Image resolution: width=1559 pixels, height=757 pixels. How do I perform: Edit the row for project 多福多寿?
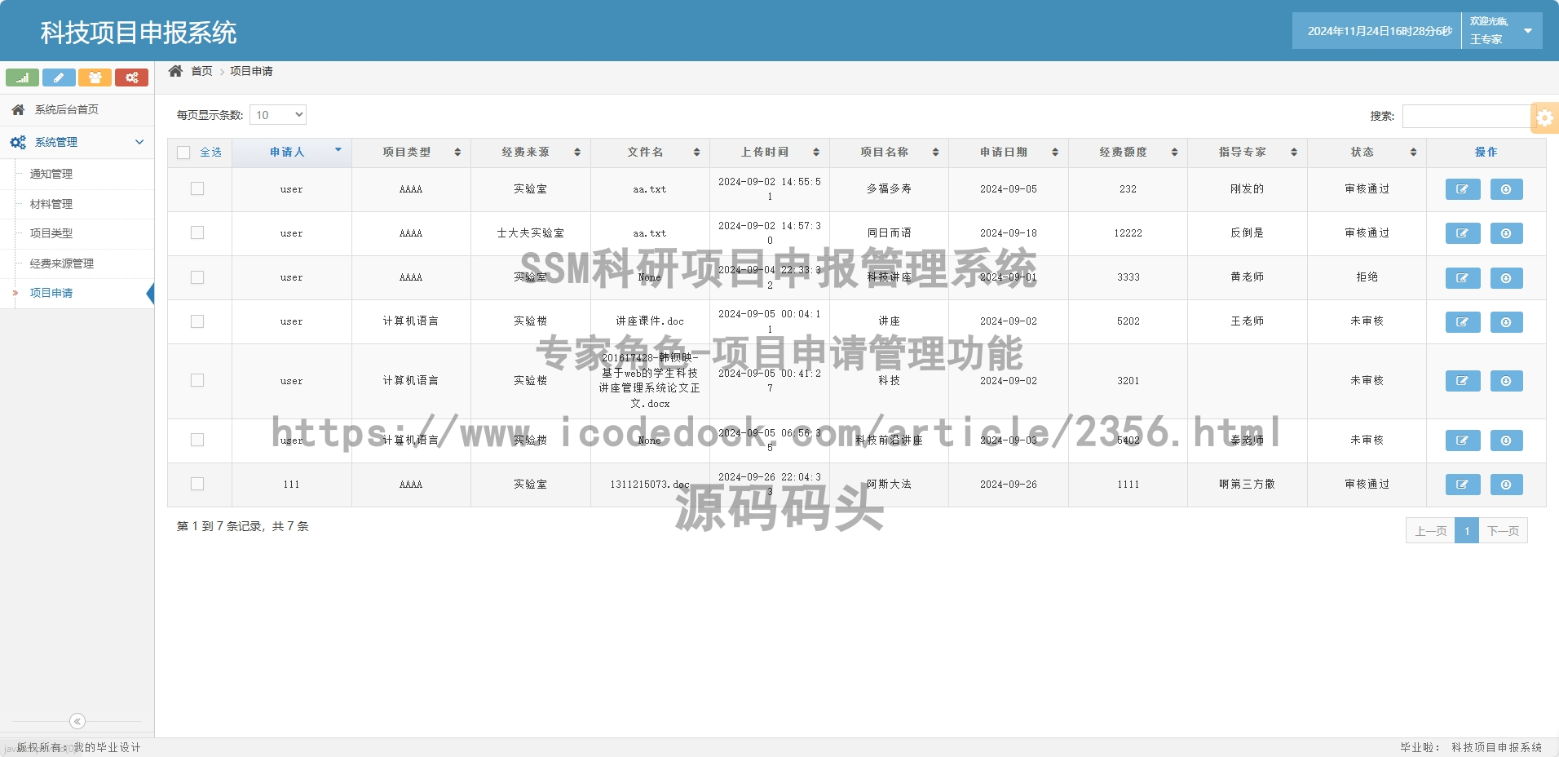[x=1463, y=189]
